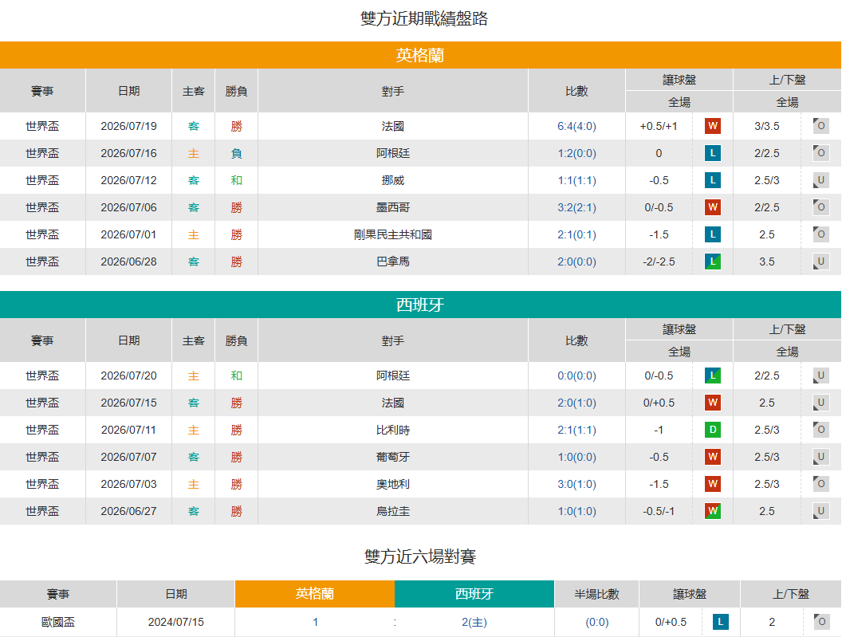Open the 3:2(2:1) score link

tap(576, 207)
